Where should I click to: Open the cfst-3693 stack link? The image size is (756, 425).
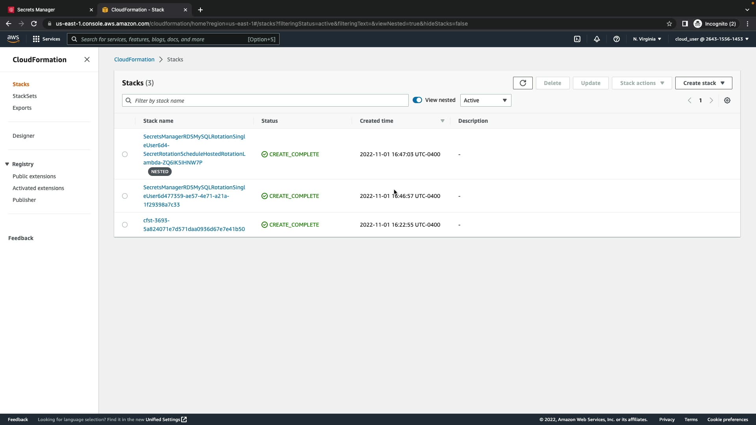click(194, 225)
